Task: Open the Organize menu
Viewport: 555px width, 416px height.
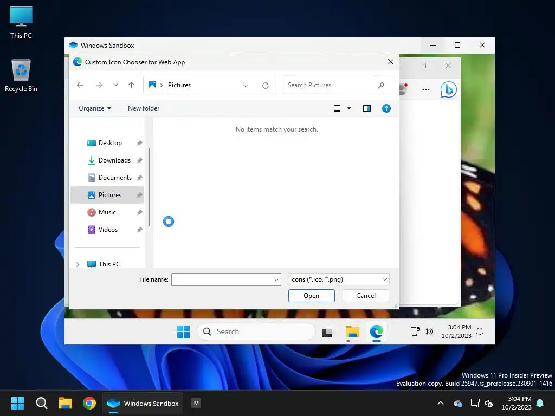Action: tap(95, 108)
